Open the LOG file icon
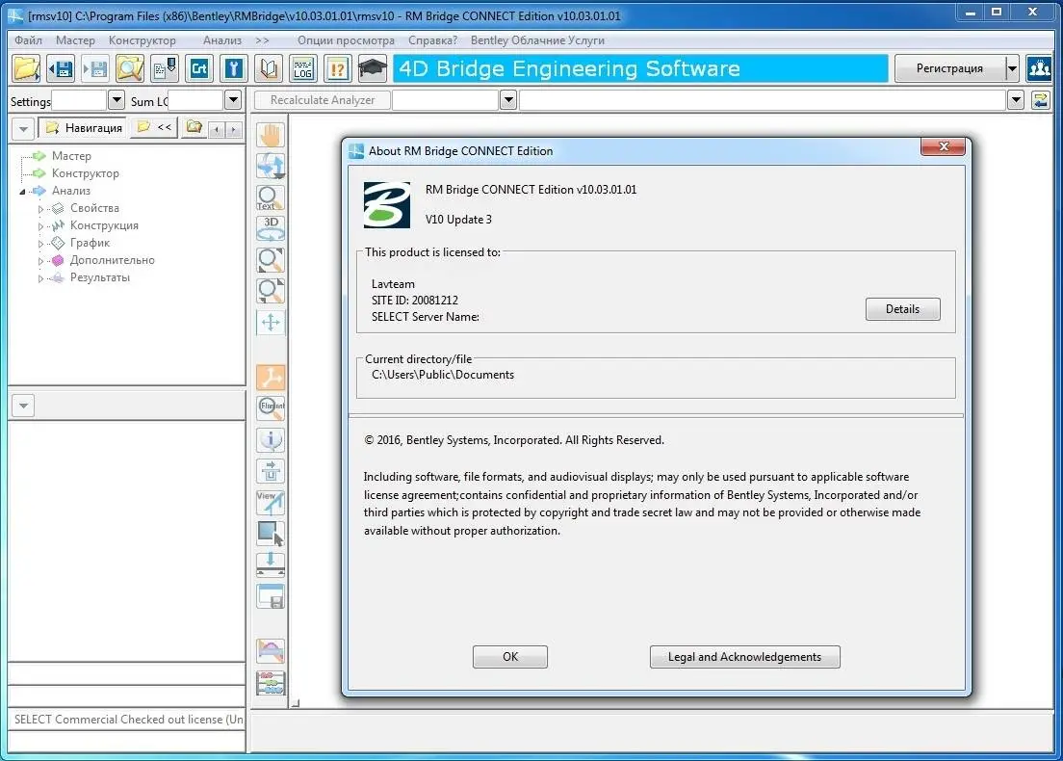Screen dimensions: 1063x761 point(303,68)
